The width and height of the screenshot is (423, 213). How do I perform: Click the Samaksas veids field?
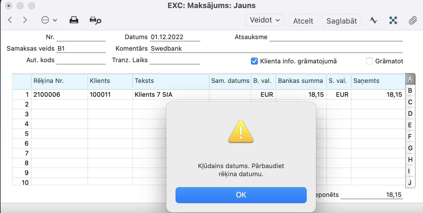[81, 49]
